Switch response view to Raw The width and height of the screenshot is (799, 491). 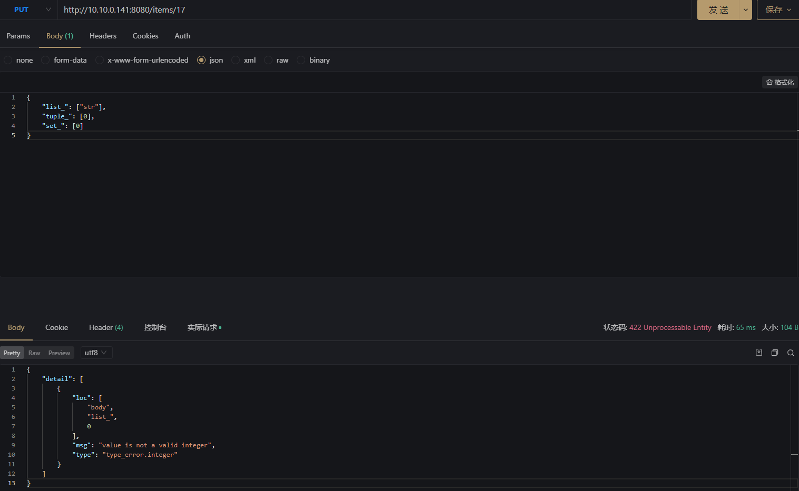(x=34, y=353)
